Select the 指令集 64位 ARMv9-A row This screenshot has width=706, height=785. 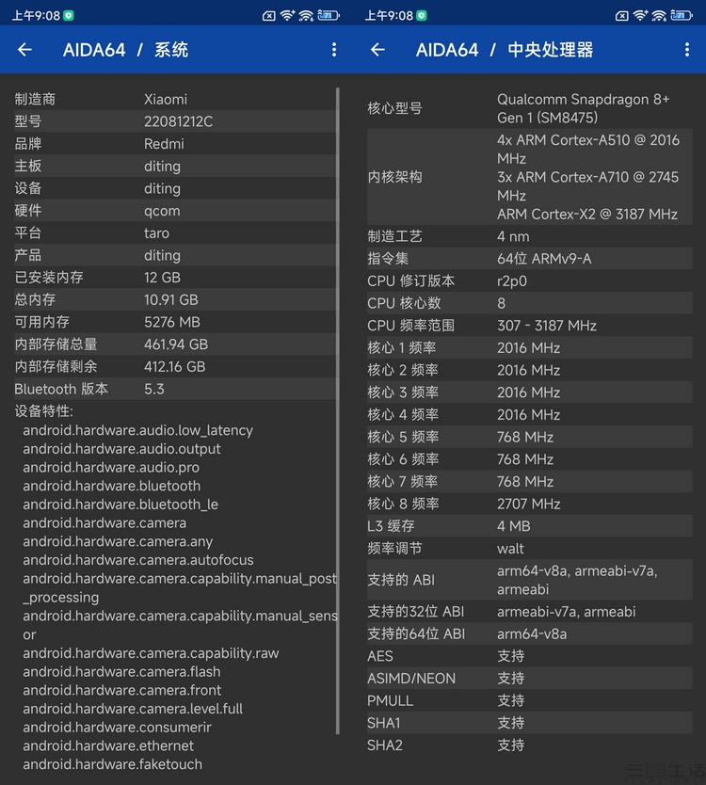pyautogui.click(x=530, y=258)
